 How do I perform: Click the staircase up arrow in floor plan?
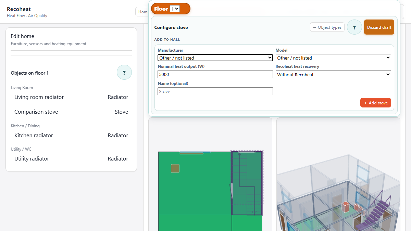pyautogui.click(x=239, y=154)
